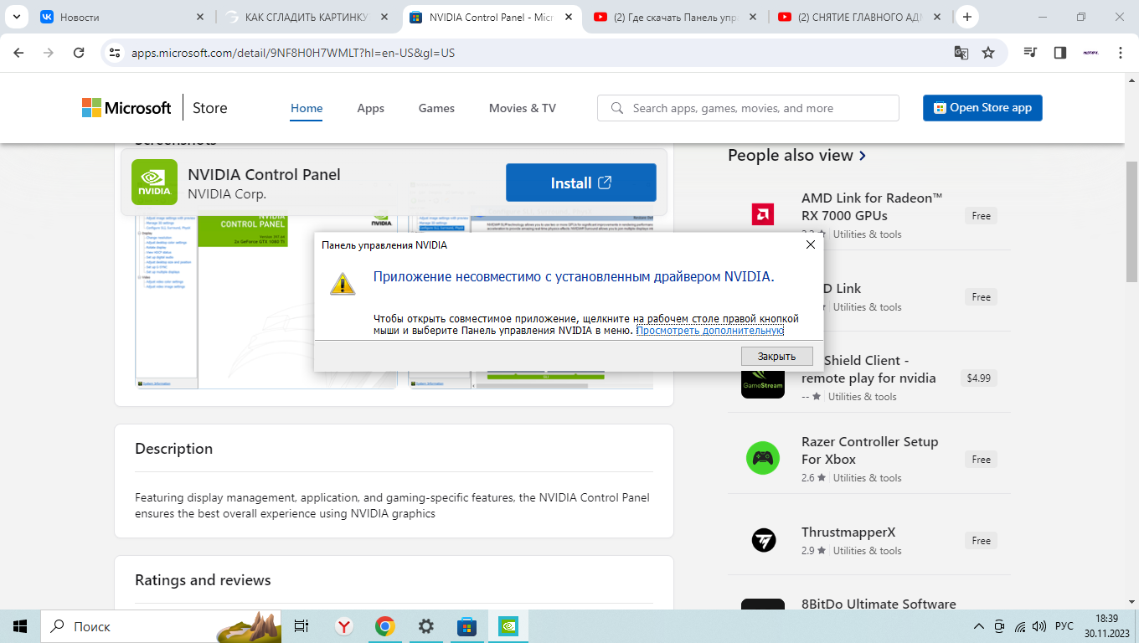1139x643 pixels.
Task: Open Yandex Browser from the taskbar
Action: click(x=343, y=626)
